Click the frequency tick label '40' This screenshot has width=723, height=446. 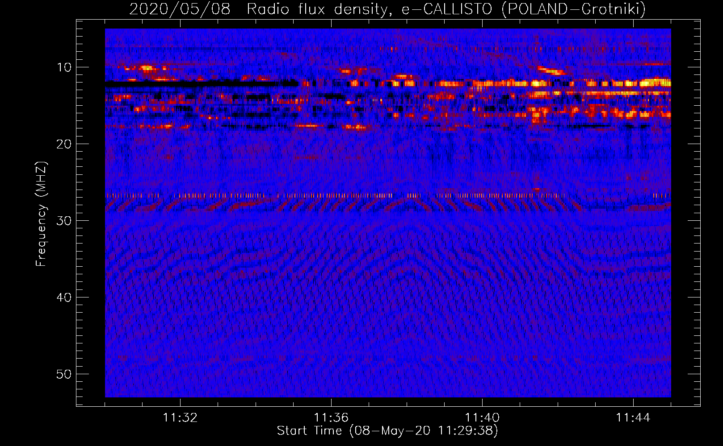click(x=64, y=297)
